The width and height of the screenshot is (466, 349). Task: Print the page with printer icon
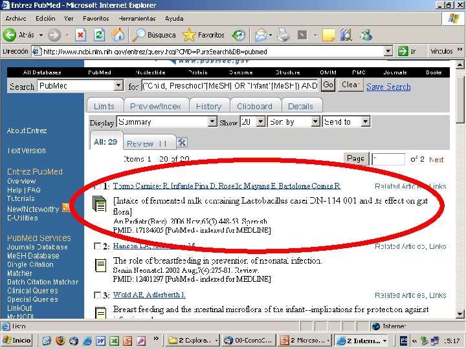(283, 35)
